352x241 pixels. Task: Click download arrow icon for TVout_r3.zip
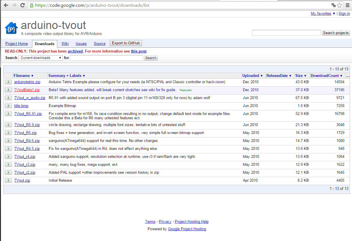tap(8, 165)
